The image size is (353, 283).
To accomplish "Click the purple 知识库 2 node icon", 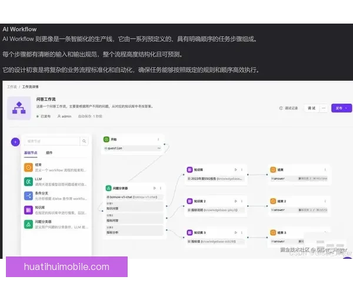I will point(190,201).
